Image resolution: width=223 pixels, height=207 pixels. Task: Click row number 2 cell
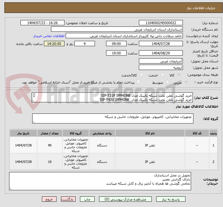click(x=213, y=162)
